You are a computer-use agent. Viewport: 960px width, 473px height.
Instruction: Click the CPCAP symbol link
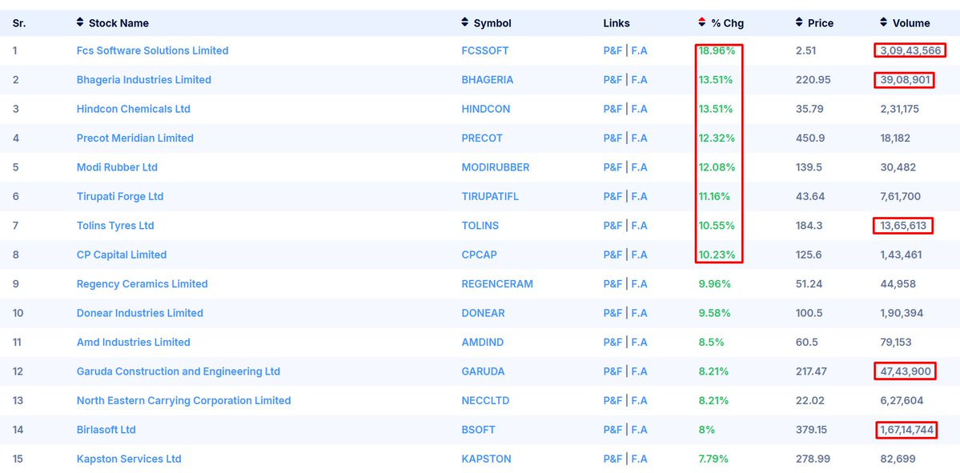tap(479, 255)
